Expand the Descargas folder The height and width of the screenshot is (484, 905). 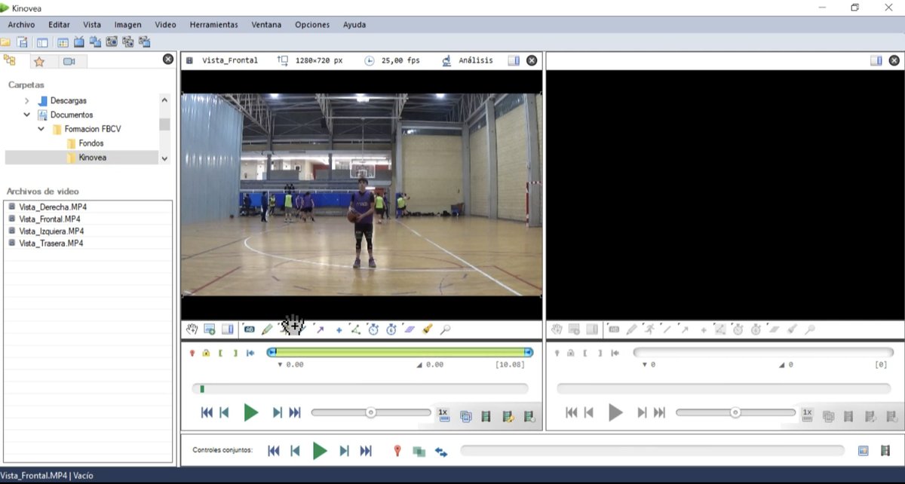coord(27,100)
